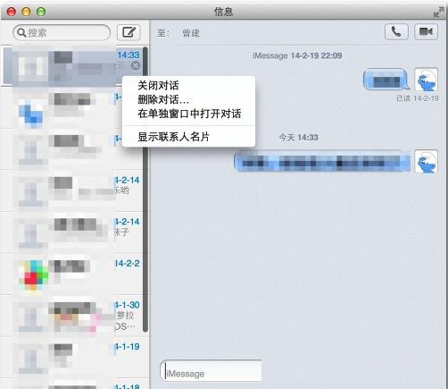The width and height of the screenshot is (448, 389).
Task: Click the long blurred message bubble from 14:33
Action: coord(322,161)
